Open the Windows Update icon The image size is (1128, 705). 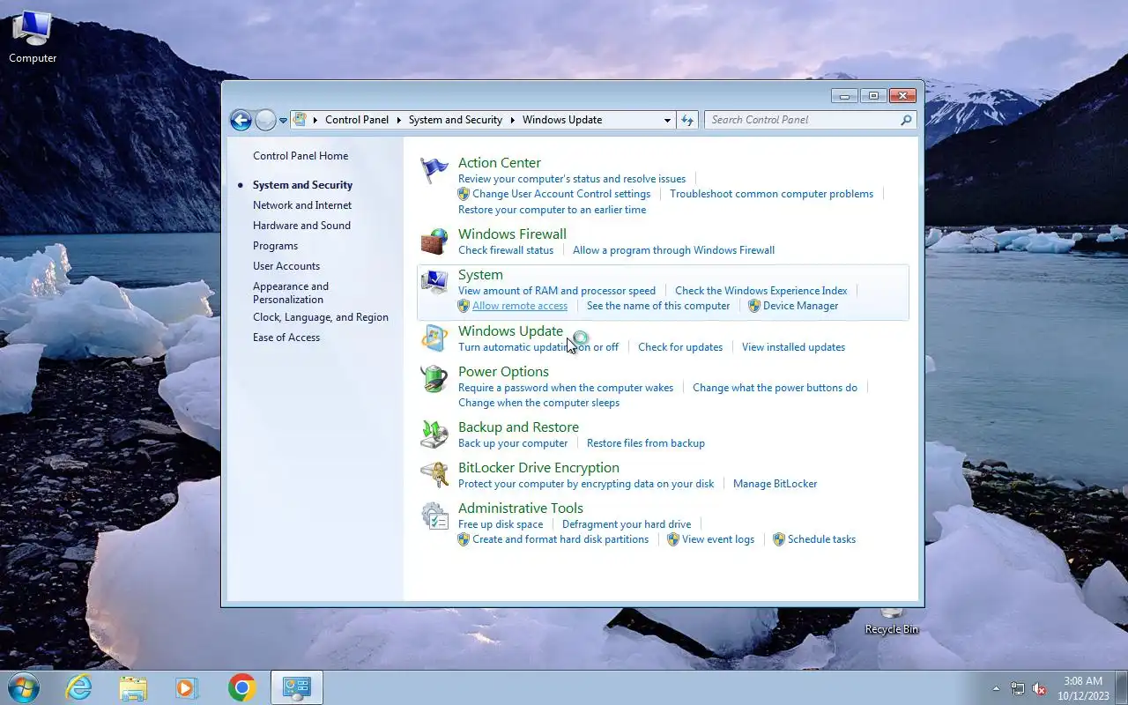(434, 338)
